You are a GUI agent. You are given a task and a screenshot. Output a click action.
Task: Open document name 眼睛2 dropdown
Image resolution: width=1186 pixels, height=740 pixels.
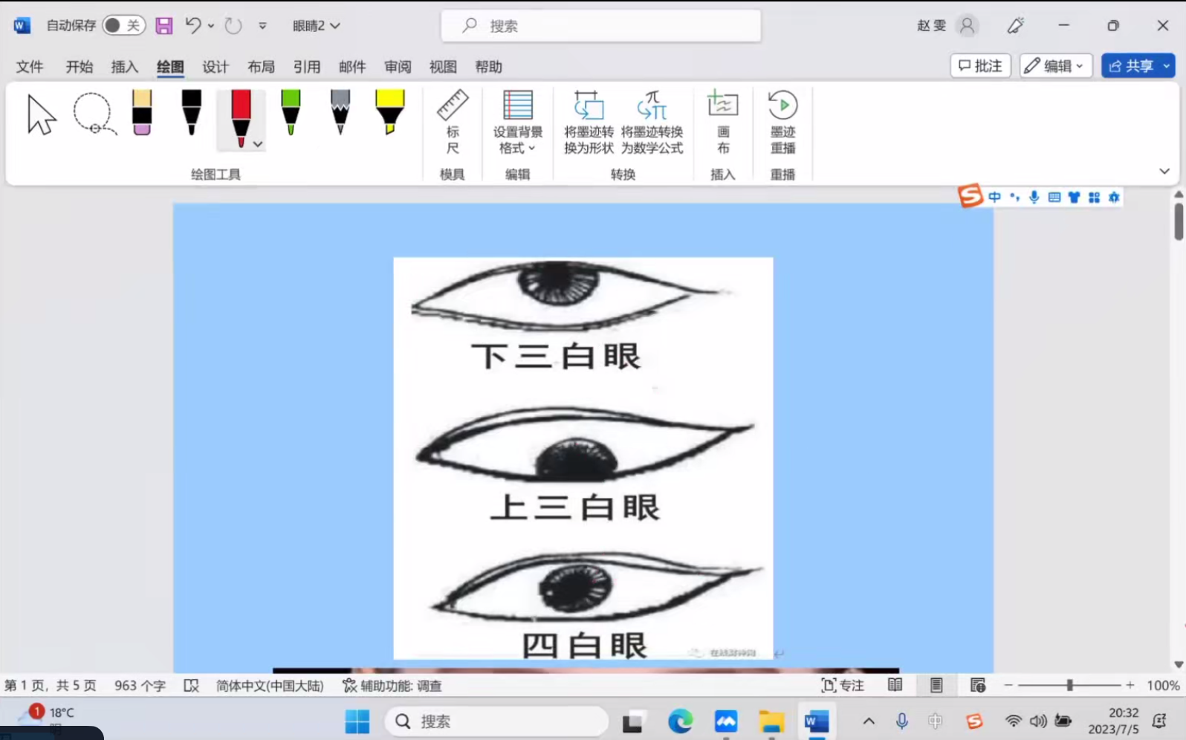(316, 26)
